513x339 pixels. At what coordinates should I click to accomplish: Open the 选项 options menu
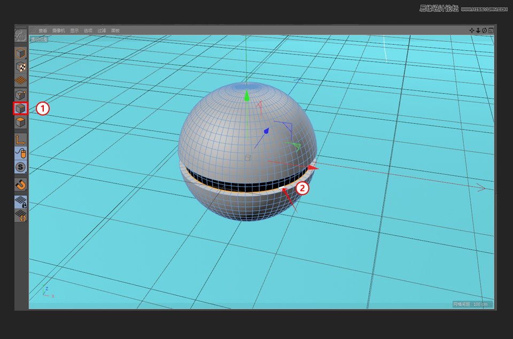pyautogui.click(x=88, y=30)
